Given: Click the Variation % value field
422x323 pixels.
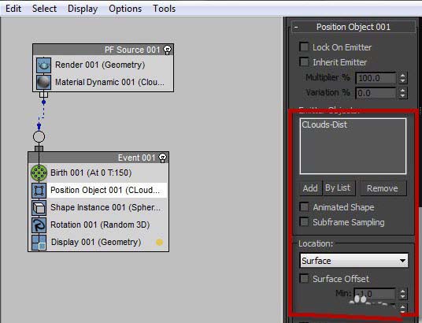Looking at the screenshot, I should [x=376, y=93].
